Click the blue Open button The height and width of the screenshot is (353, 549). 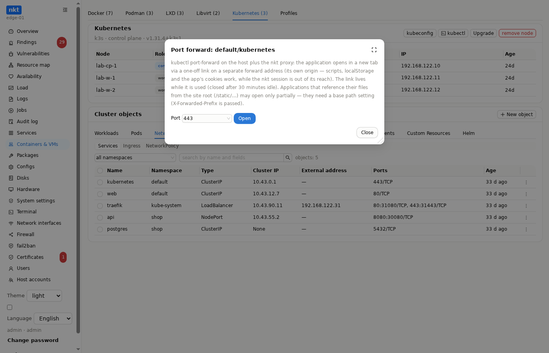tap(245, 118)
